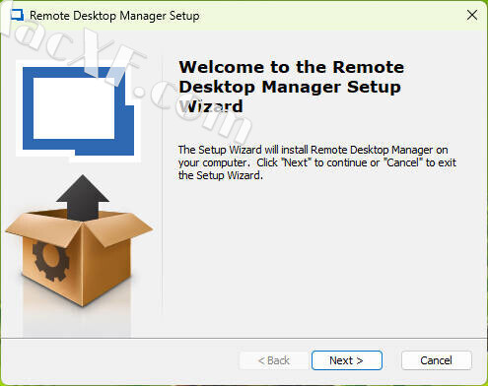
Task: Click the Remote Desktop Manager title bar icon
Action: coord(17,15)
